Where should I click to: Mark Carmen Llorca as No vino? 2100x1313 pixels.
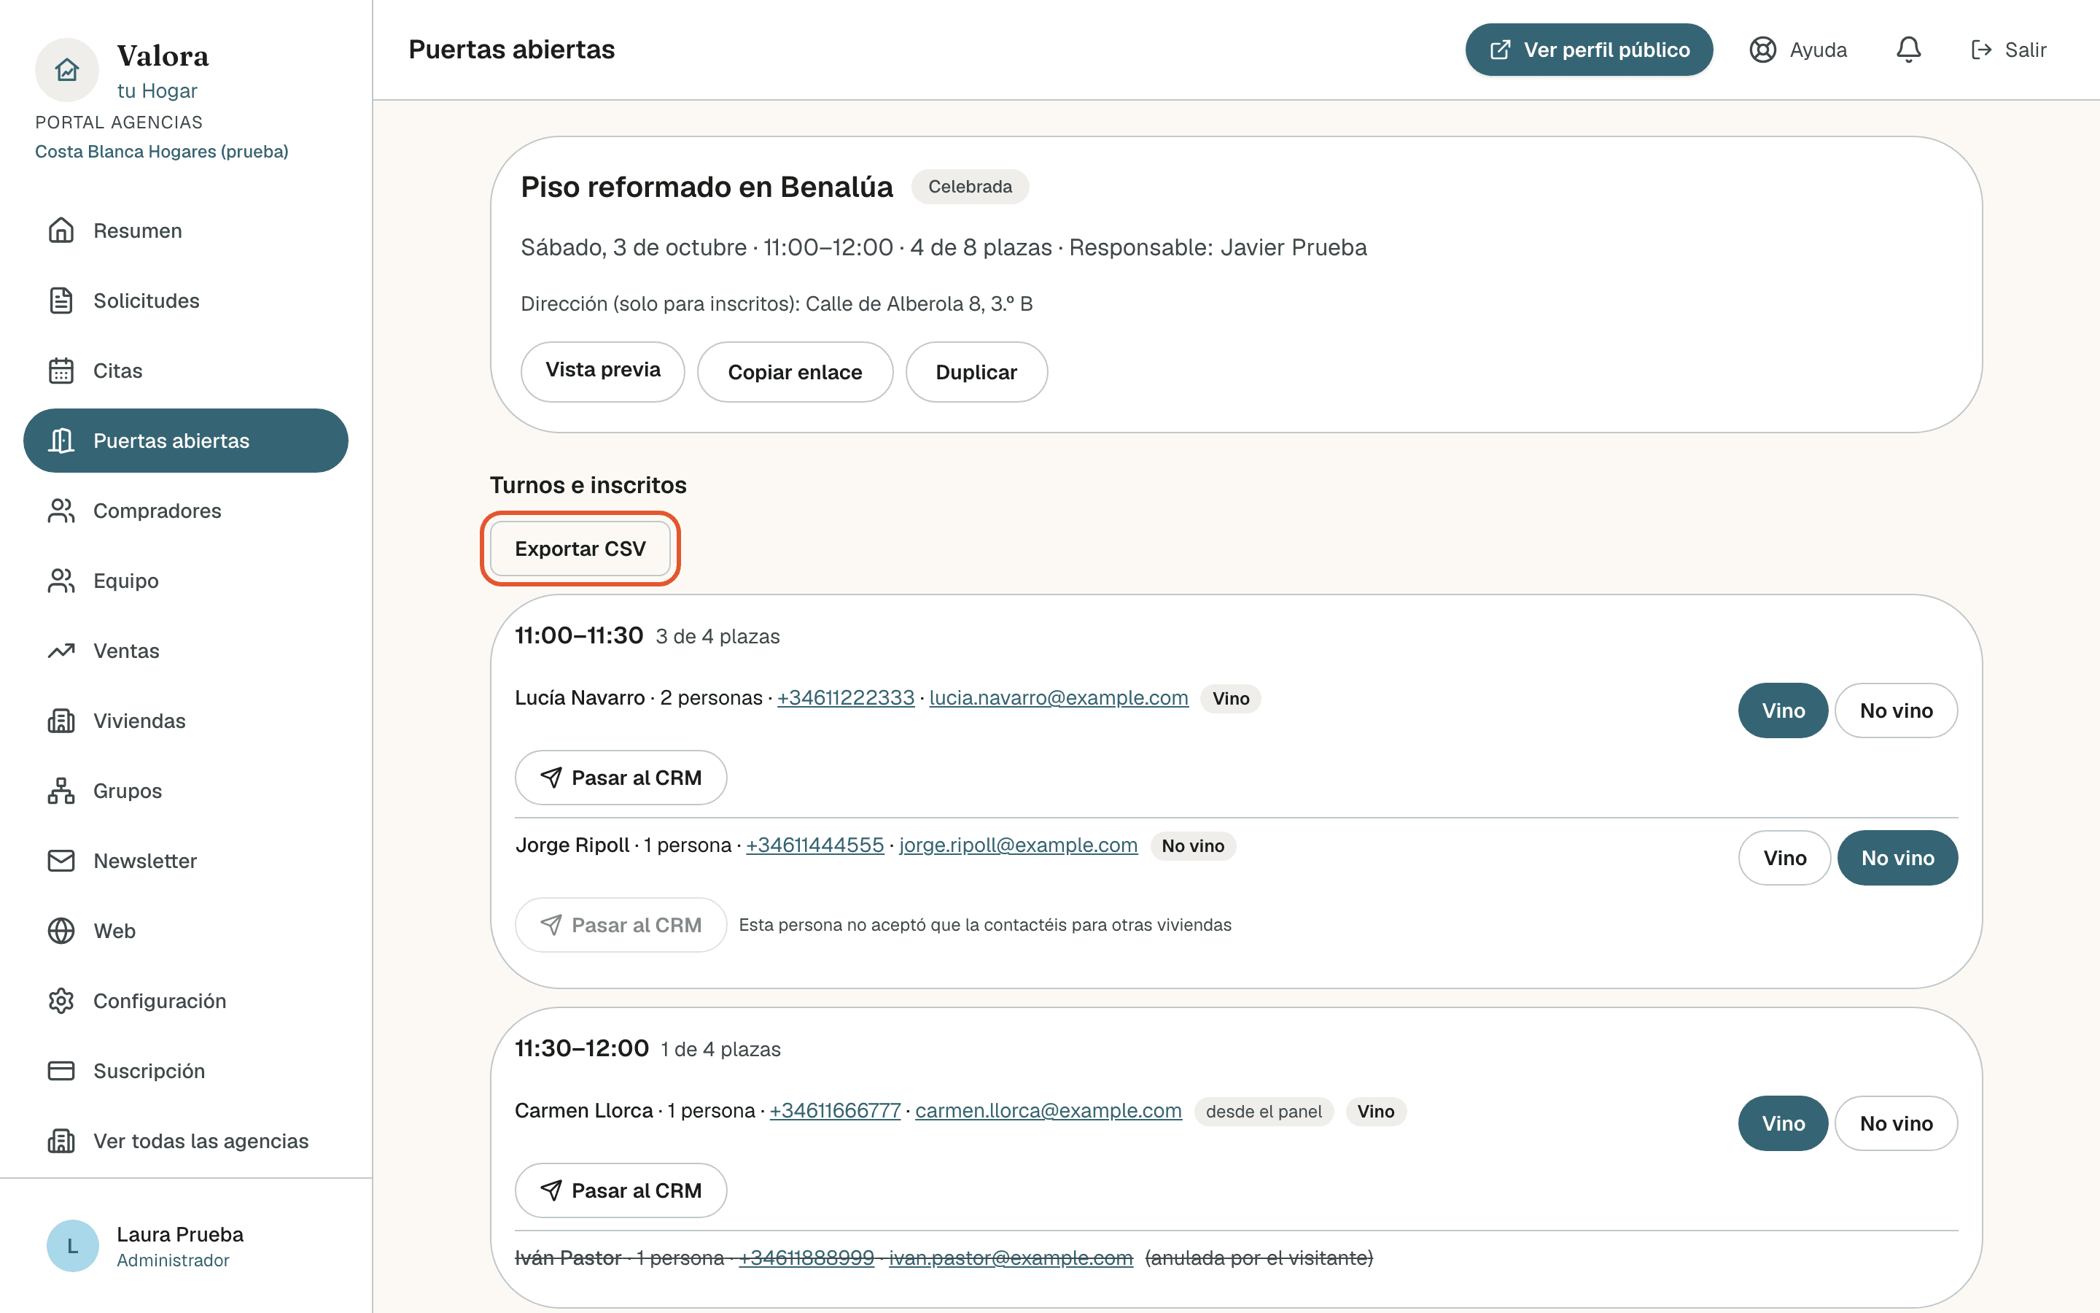point(1896,1123)
